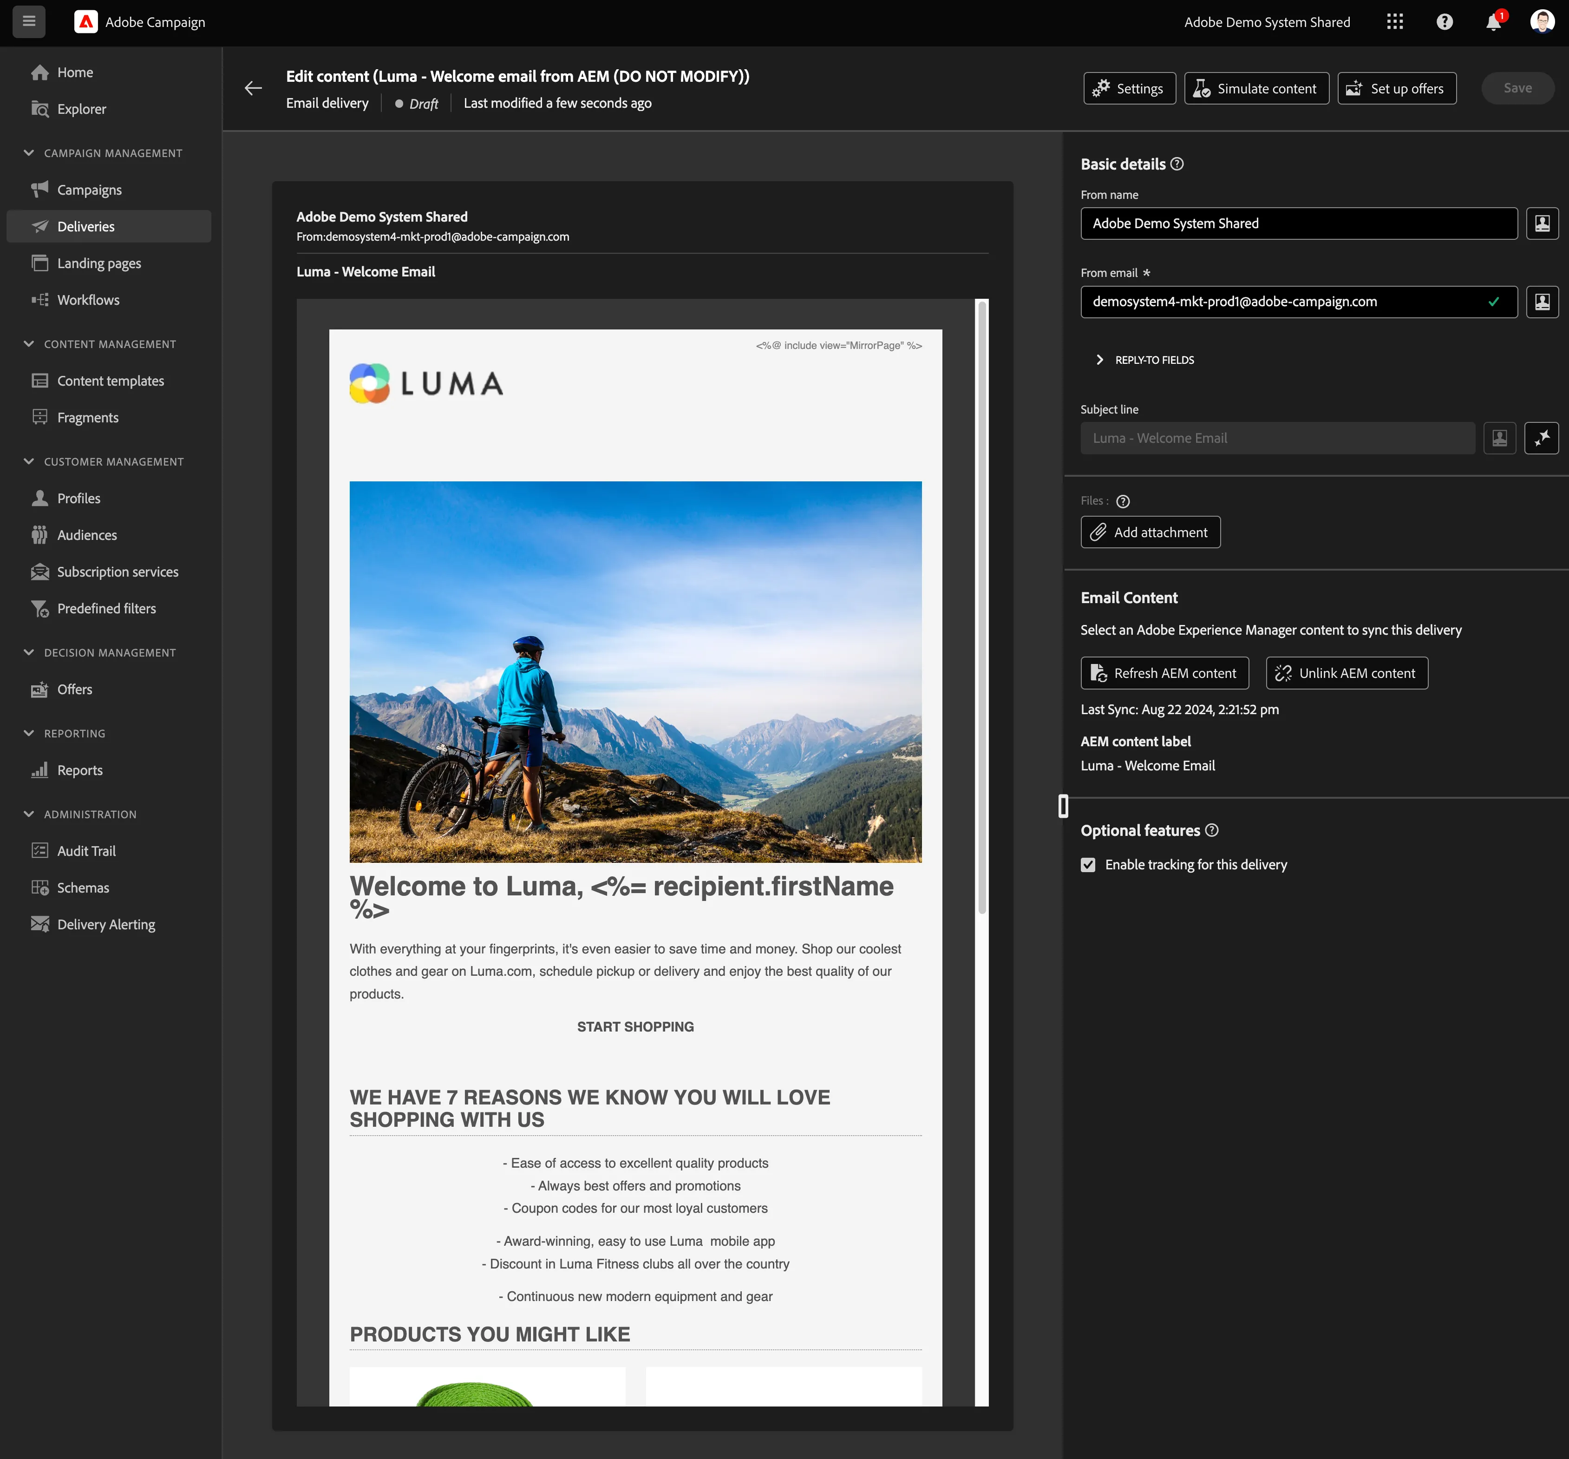Open personalization dialog for Subject line
Screen dimensions: 1569x1459
(1499, 438)
